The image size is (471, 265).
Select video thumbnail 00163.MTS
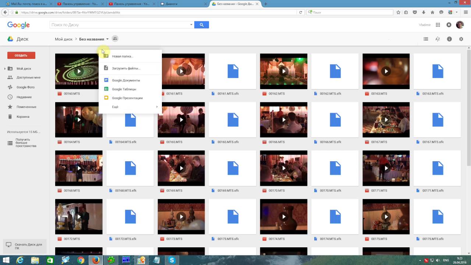click(386, 71)
